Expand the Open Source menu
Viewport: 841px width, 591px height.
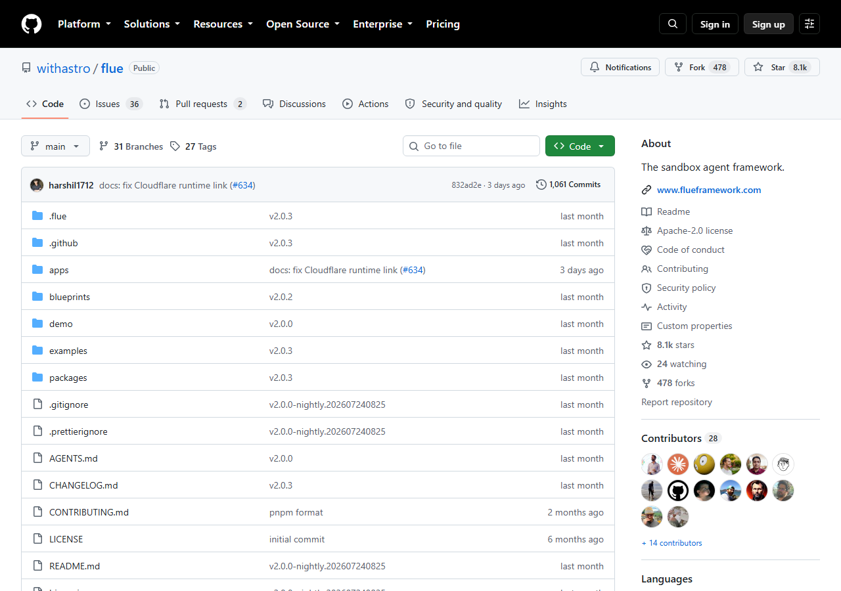[x=303, y=24]
